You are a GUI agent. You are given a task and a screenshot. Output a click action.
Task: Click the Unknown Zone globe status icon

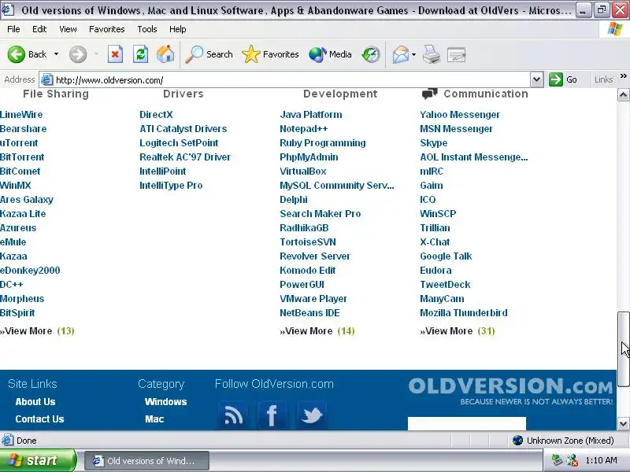pos(517,441)
